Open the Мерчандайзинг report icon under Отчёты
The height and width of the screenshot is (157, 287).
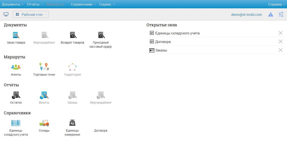(101, 95)
